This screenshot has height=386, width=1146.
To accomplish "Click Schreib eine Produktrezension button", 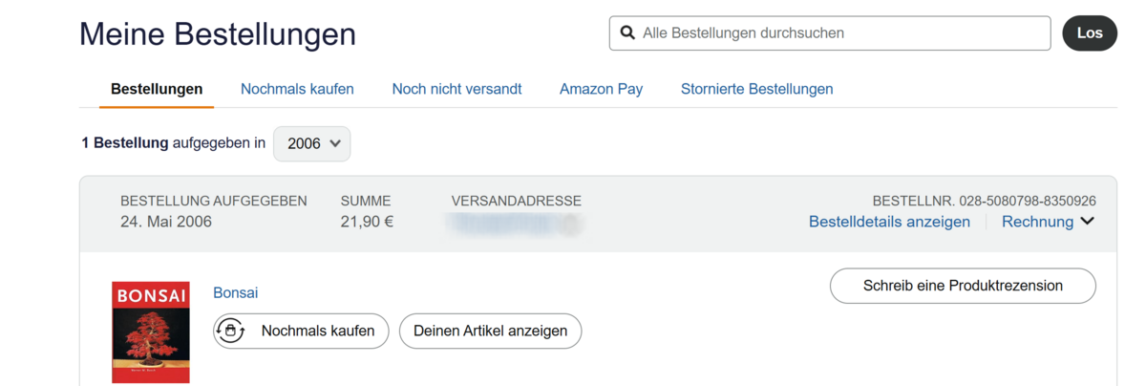I will 963,286.
